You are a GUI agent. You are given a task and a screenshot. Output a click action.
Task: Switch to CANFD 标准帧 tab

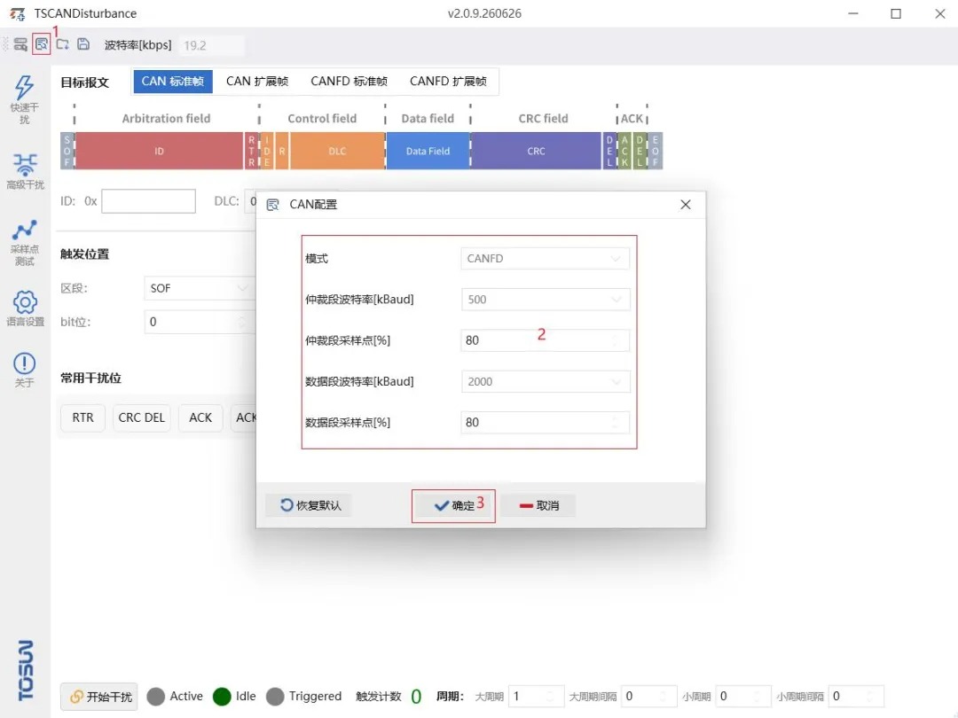click(x=349, y=82)
